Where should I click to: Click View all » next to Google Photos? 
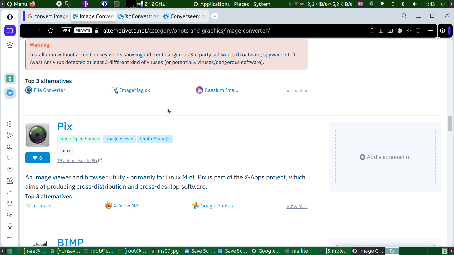pyautogui.click(x=297, y=206)
